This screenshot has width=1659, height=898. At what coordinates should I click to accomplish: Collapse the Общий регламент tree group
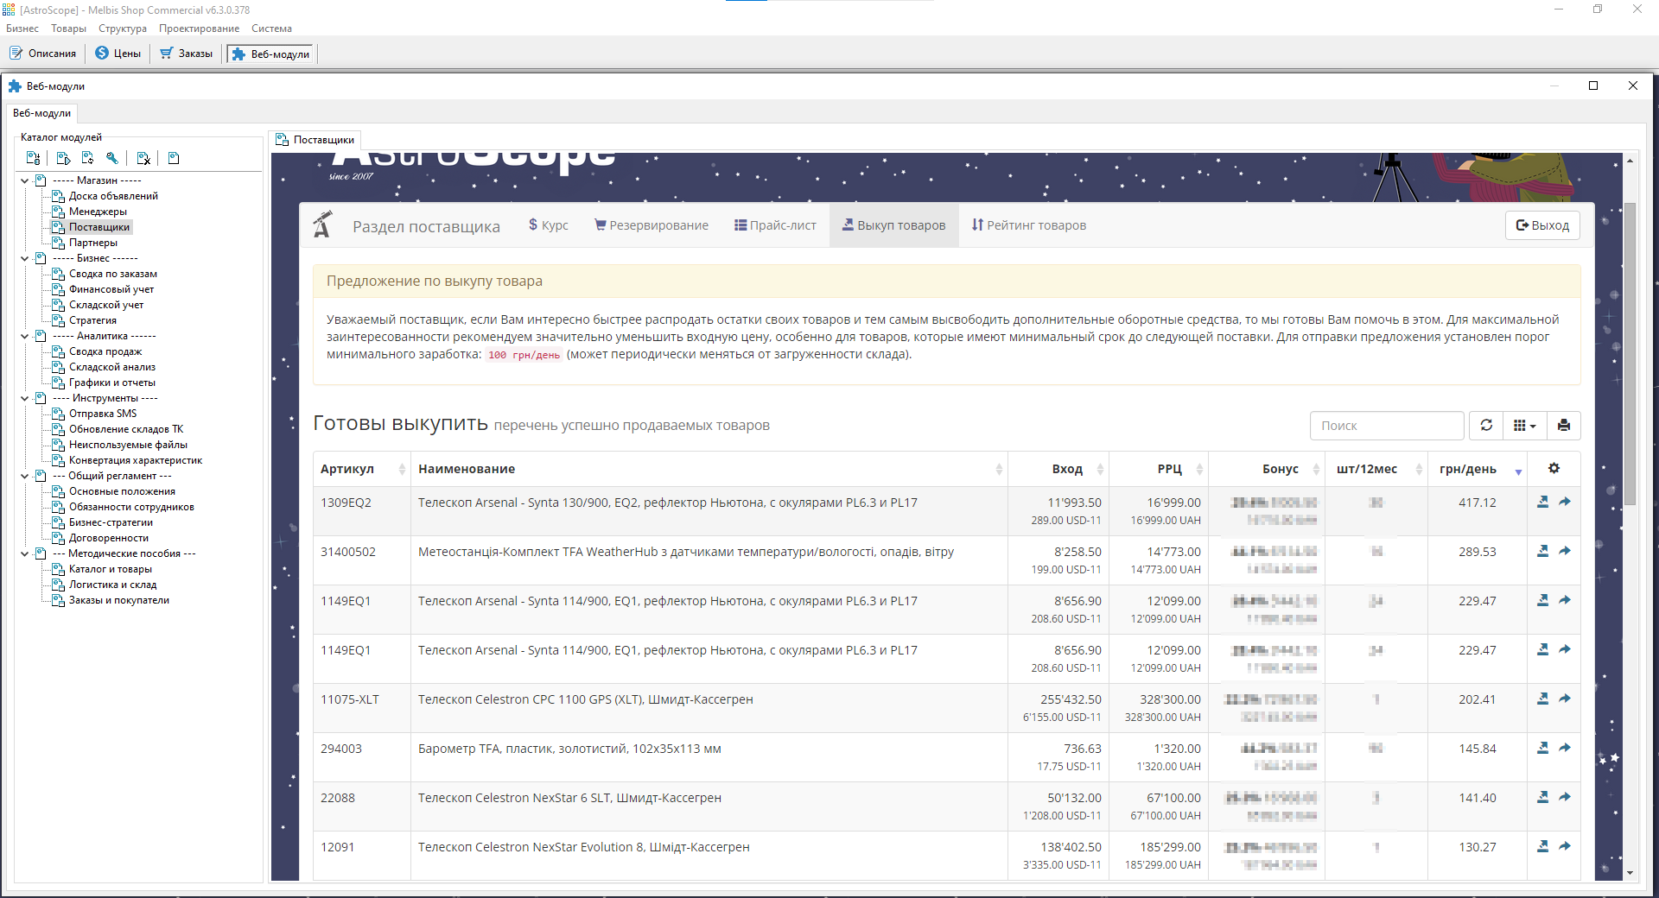click(25, 476)
